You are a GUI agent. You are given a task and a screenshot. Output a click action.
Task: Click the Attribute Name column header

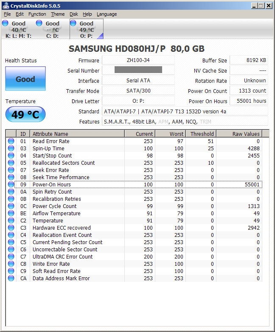click(x=77, y=134)
